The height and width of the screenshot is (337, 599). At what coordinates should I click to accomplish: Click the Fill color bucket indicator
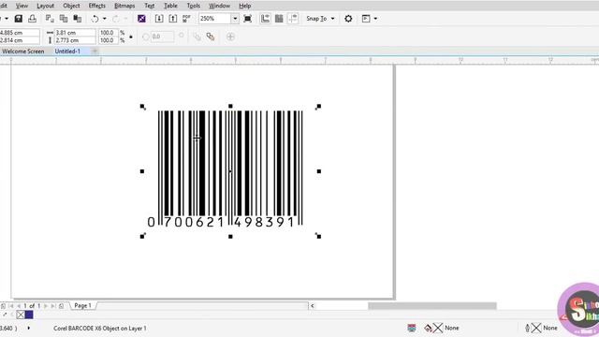[429, 328]
